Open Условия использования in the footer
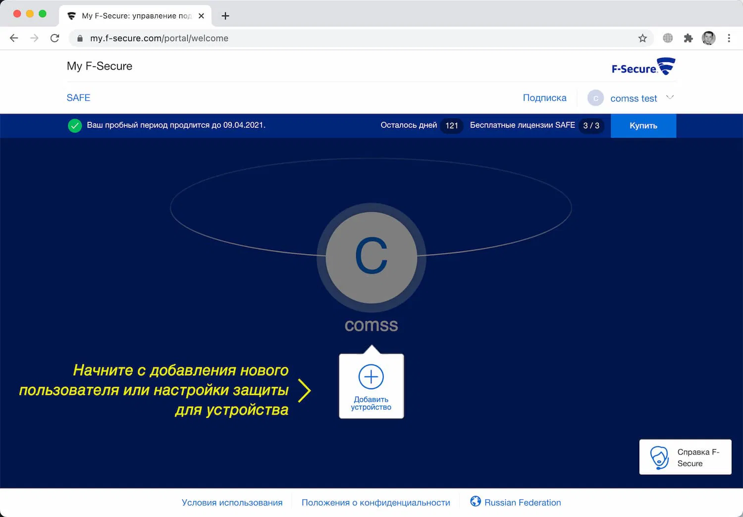The height and width of the screenshot is (517, 743). point(232,502)
